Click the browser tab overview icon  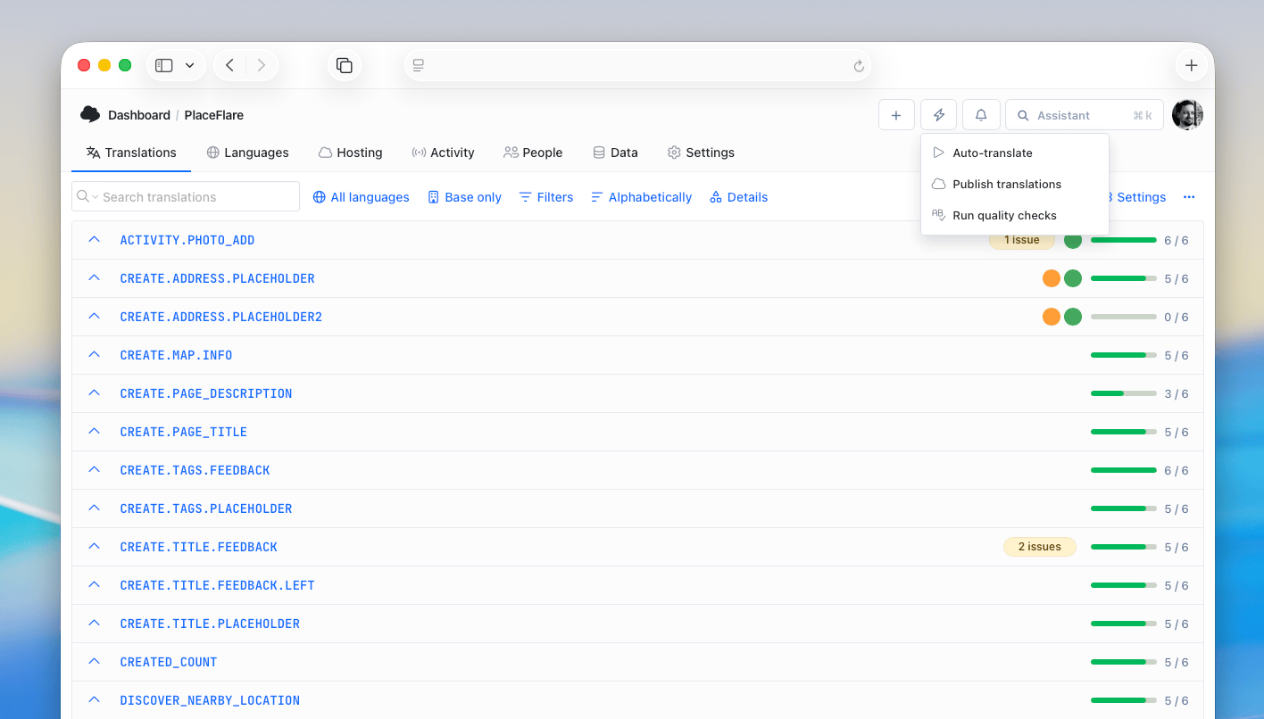tap(344, 65)
